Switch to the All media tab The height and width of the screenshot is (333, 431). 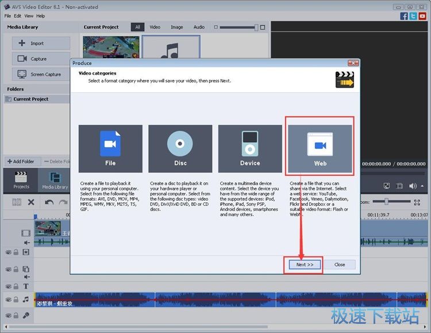(x=137, y=27)
